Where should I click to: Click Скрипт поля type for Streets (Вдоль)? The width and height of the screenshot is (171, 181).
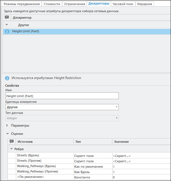tap(84, 156)
